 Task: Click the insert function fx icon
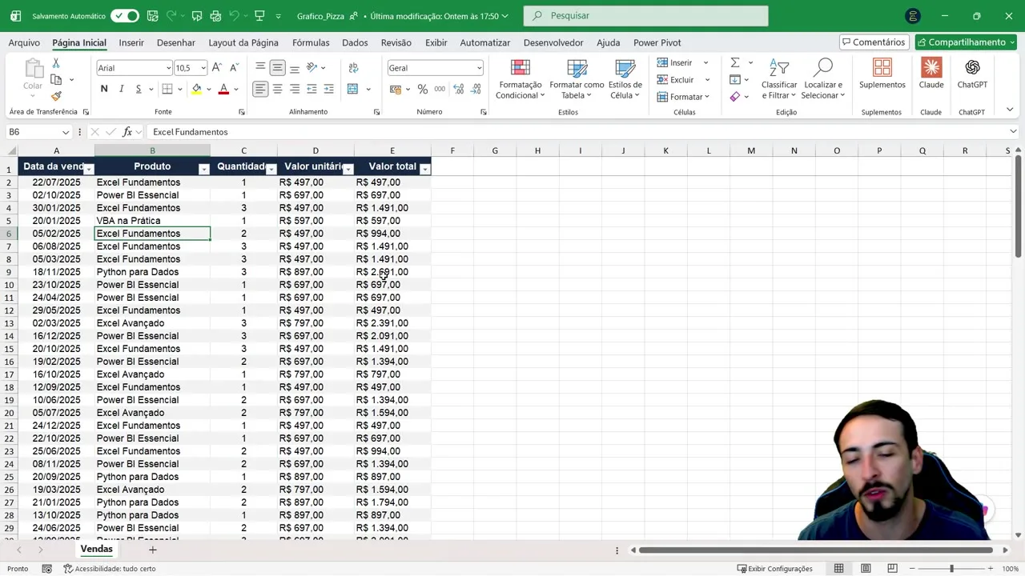point(127,132)
